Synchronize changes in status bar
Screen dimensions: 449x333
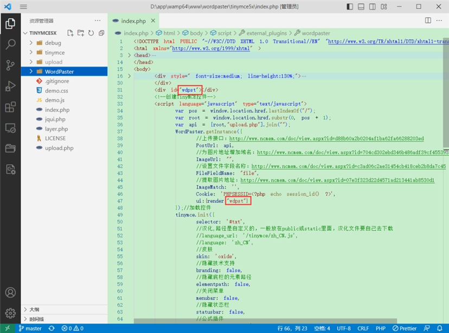[52, 328]
